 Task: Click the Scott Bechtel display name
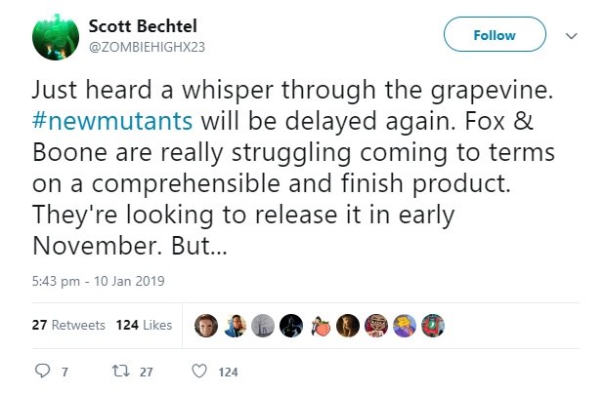141,25
